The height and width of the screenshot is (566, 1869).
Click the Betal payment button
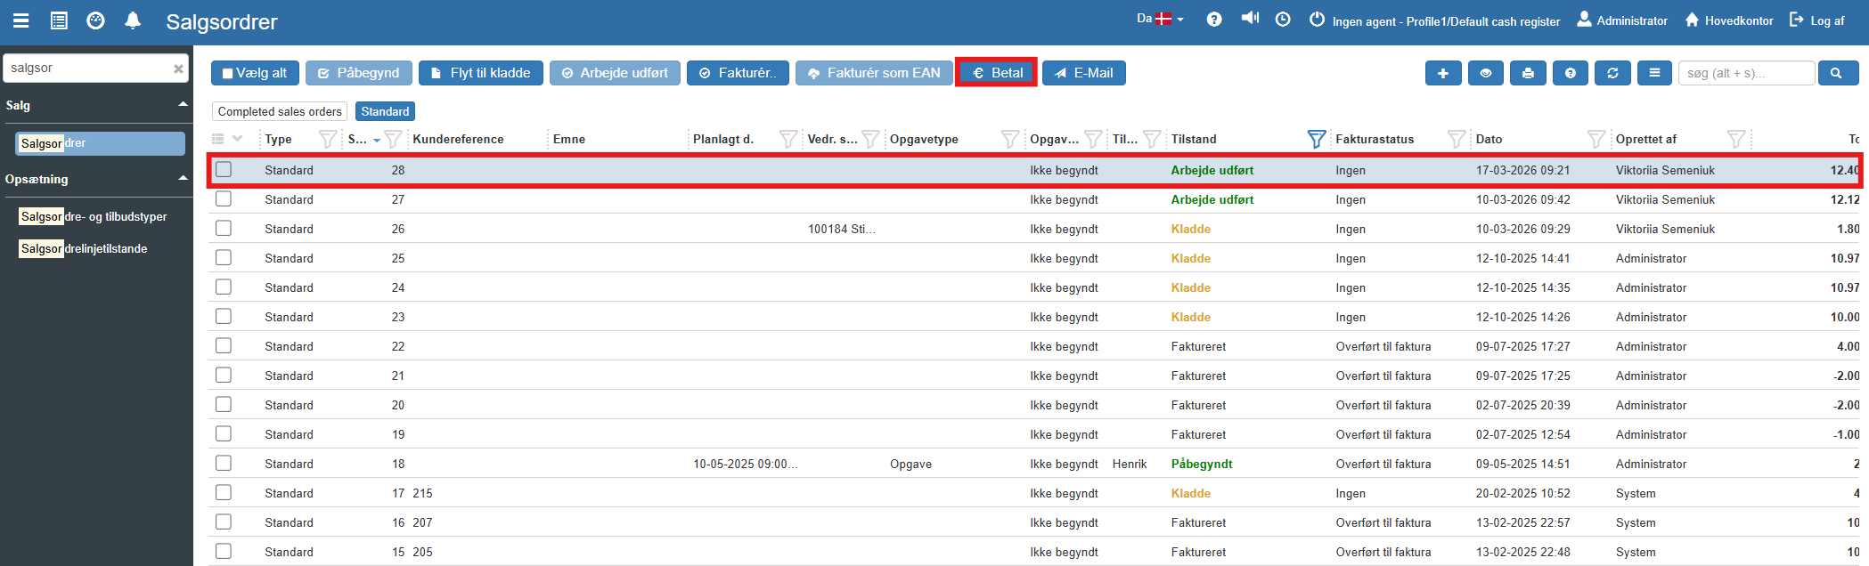[x=997, y=73]
